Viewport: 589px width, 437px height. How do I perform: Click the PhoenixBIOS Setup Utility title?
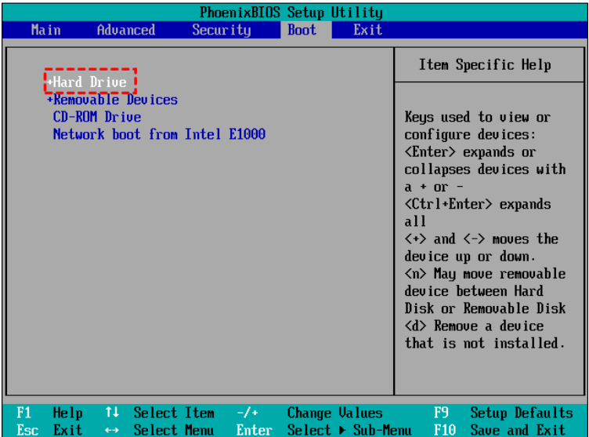tap(291, 12)
